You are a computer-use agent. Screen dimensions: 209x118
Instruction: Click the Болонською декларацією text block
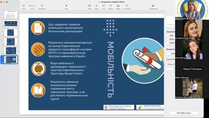[66, 28]
